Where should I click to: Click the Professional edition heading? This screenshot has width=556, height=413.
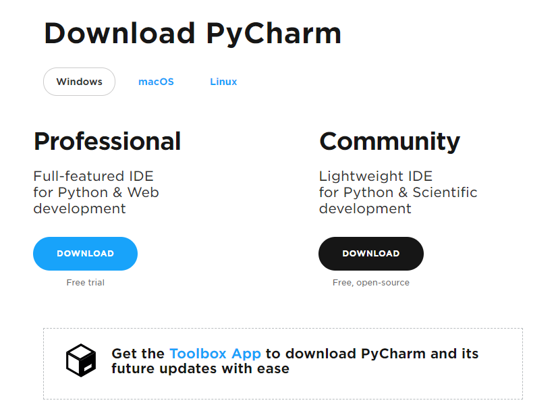click(107, 142)
